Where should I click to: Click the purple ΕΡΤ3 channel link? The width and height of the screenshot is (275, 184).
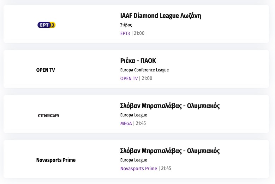125,33
